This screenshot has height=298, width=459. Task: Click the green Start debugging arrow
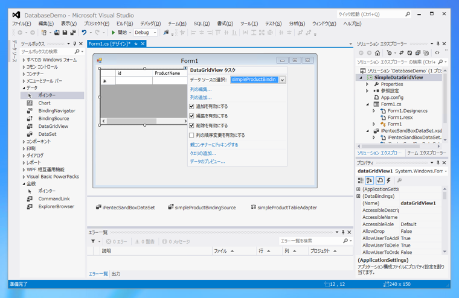point(113,33)
